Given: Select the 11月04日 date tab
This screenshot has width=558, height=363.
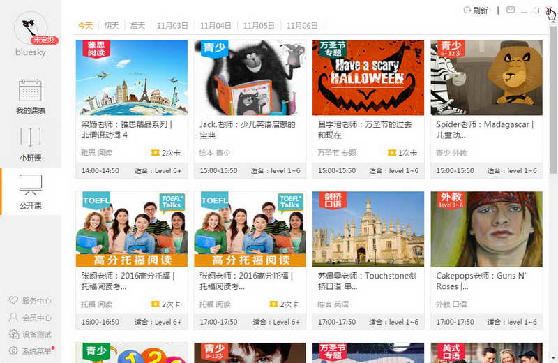Looking at the screenshot, I should click(216, 26).
